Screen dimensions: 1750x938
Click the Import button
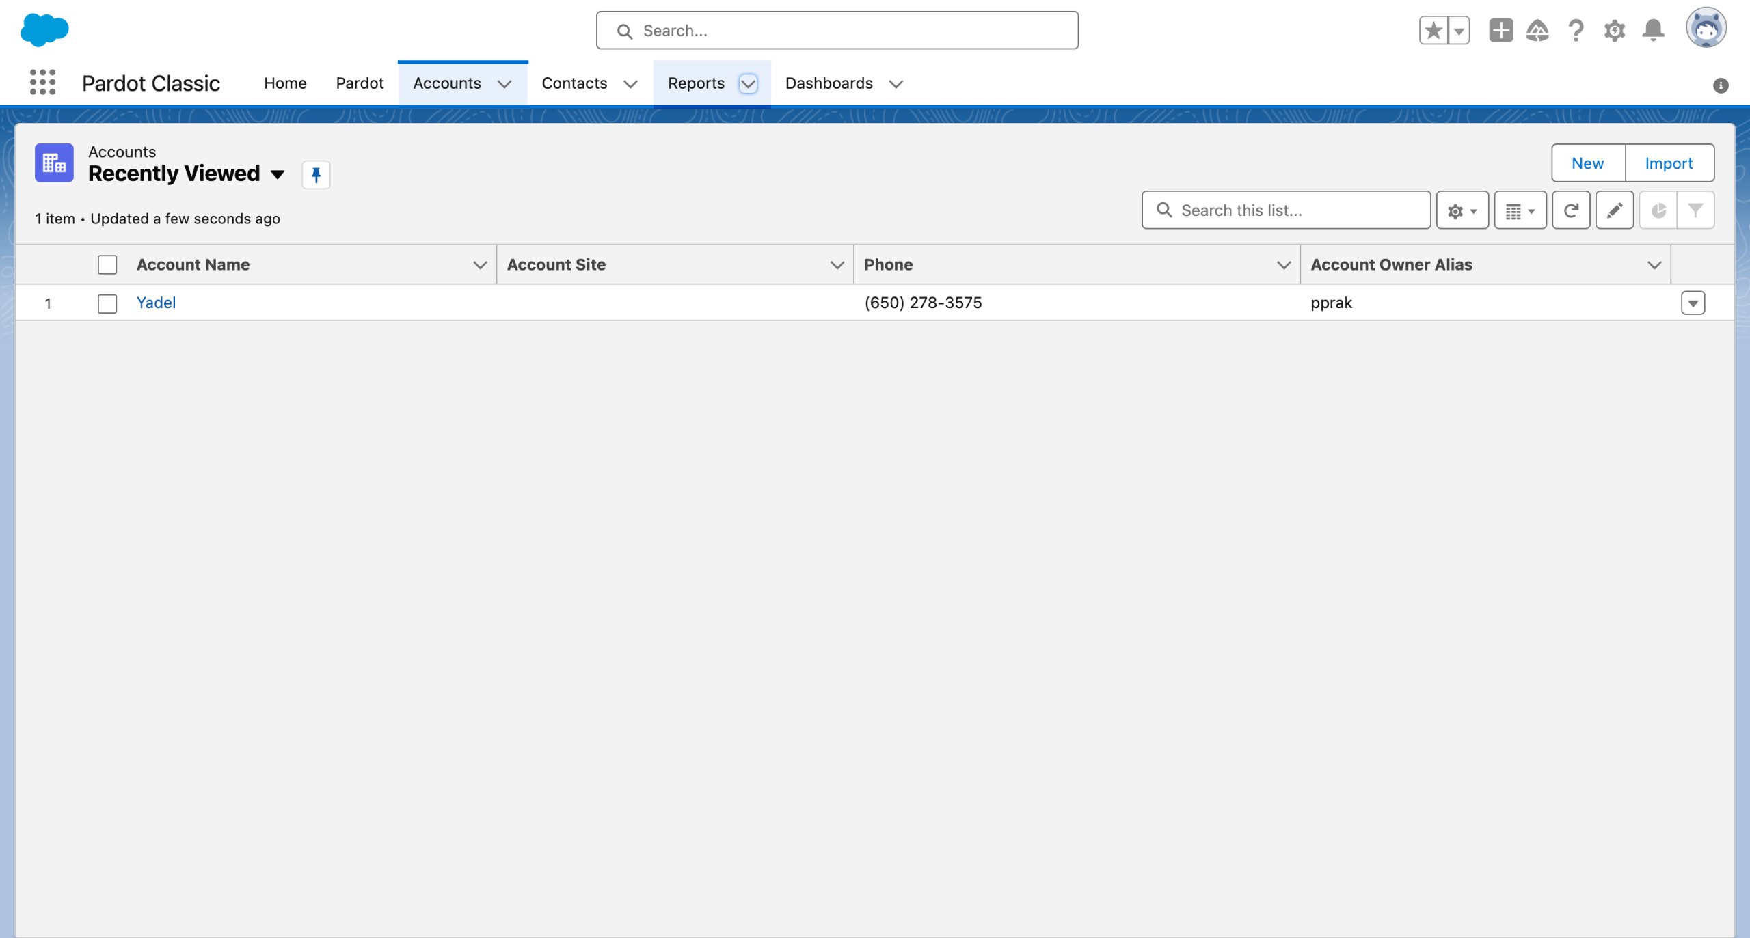[1669, 163]
